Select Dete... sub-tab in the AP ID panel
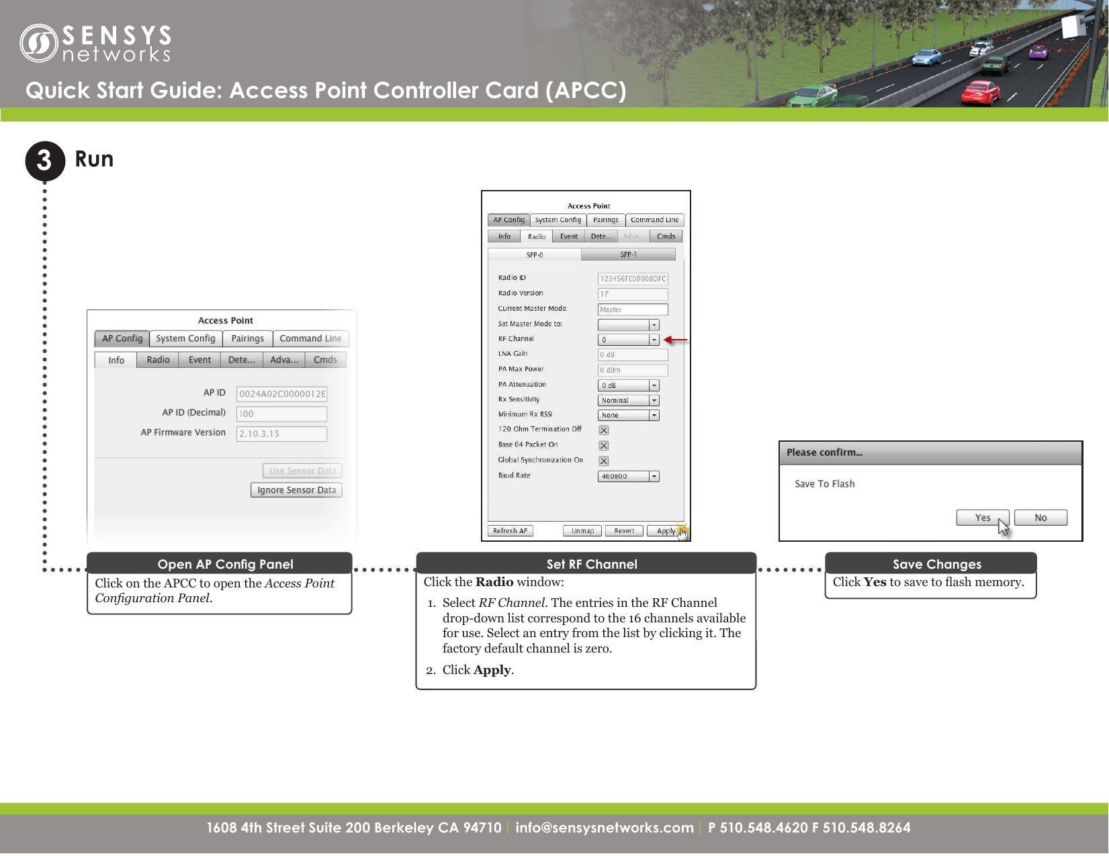The width and height of the screenshot is (1109, 856). pyautogui.click(x=241, y=360)
